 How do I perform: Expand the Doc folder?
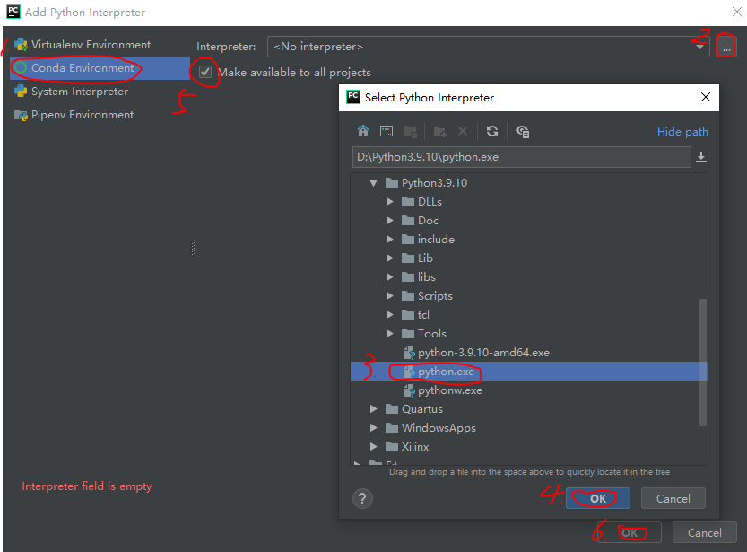[390, 221]
